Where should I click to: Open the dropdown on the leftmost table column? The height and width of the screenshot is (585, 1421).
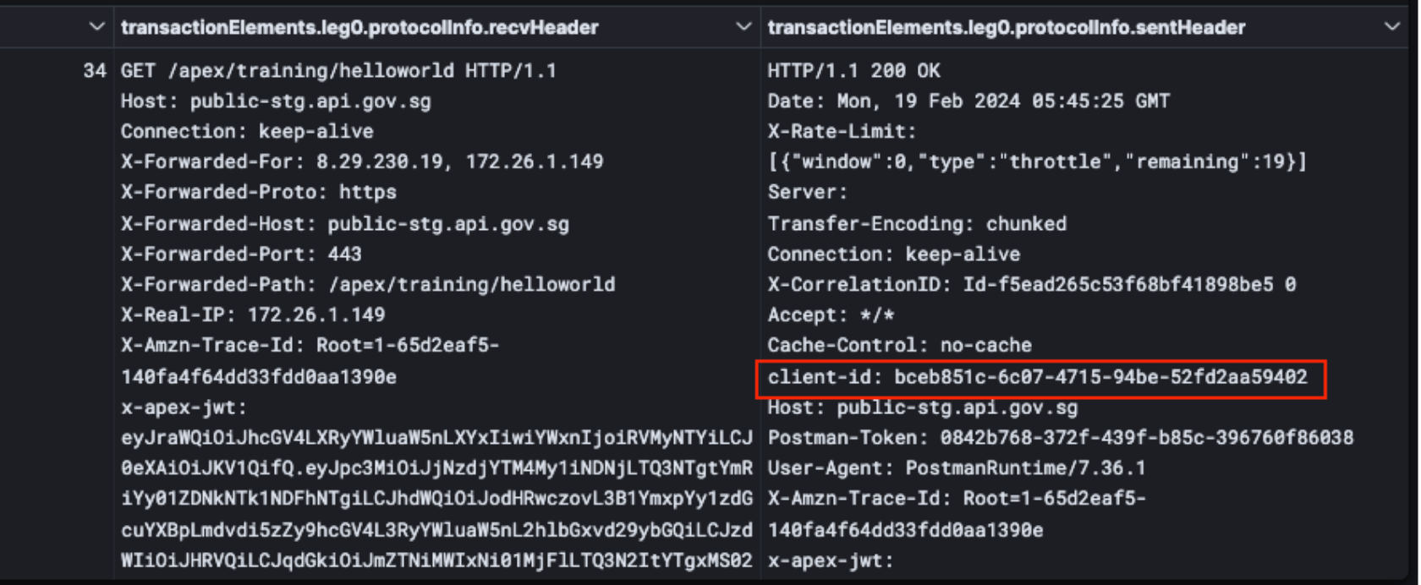click(x=96, y=26)
